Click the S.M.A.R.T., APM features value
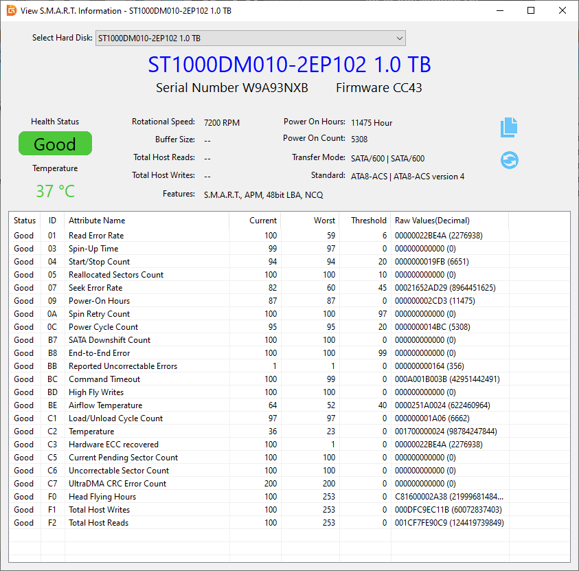The image size is (579, 571). pyautogui.click(x=263, y=195)
